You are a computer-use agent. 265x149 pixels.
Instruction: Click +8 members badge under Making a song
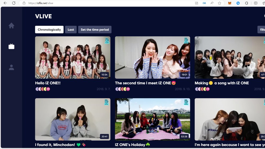[208, 89]
